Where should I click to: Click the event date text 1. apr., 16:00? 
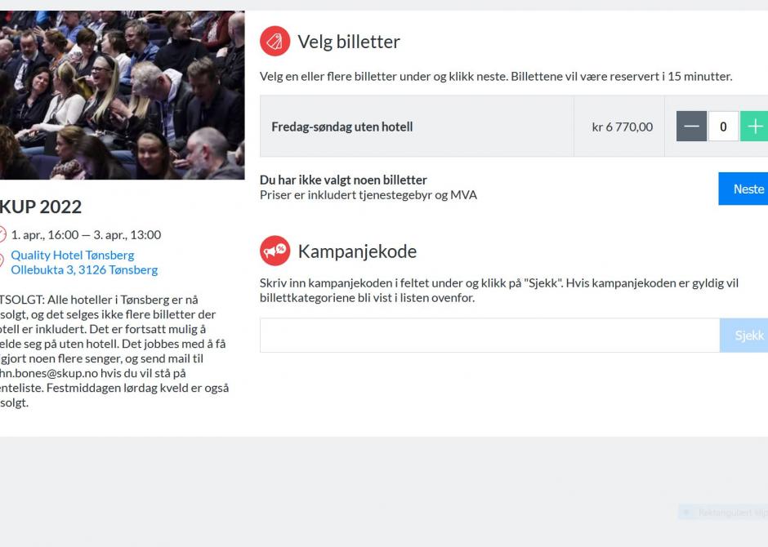pyautogui.click(x=45, y=235)
